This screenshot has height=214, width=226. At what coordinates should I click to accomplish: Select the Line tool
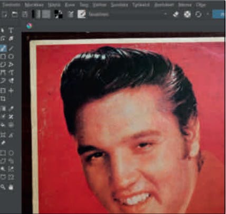tap(11, 48)
